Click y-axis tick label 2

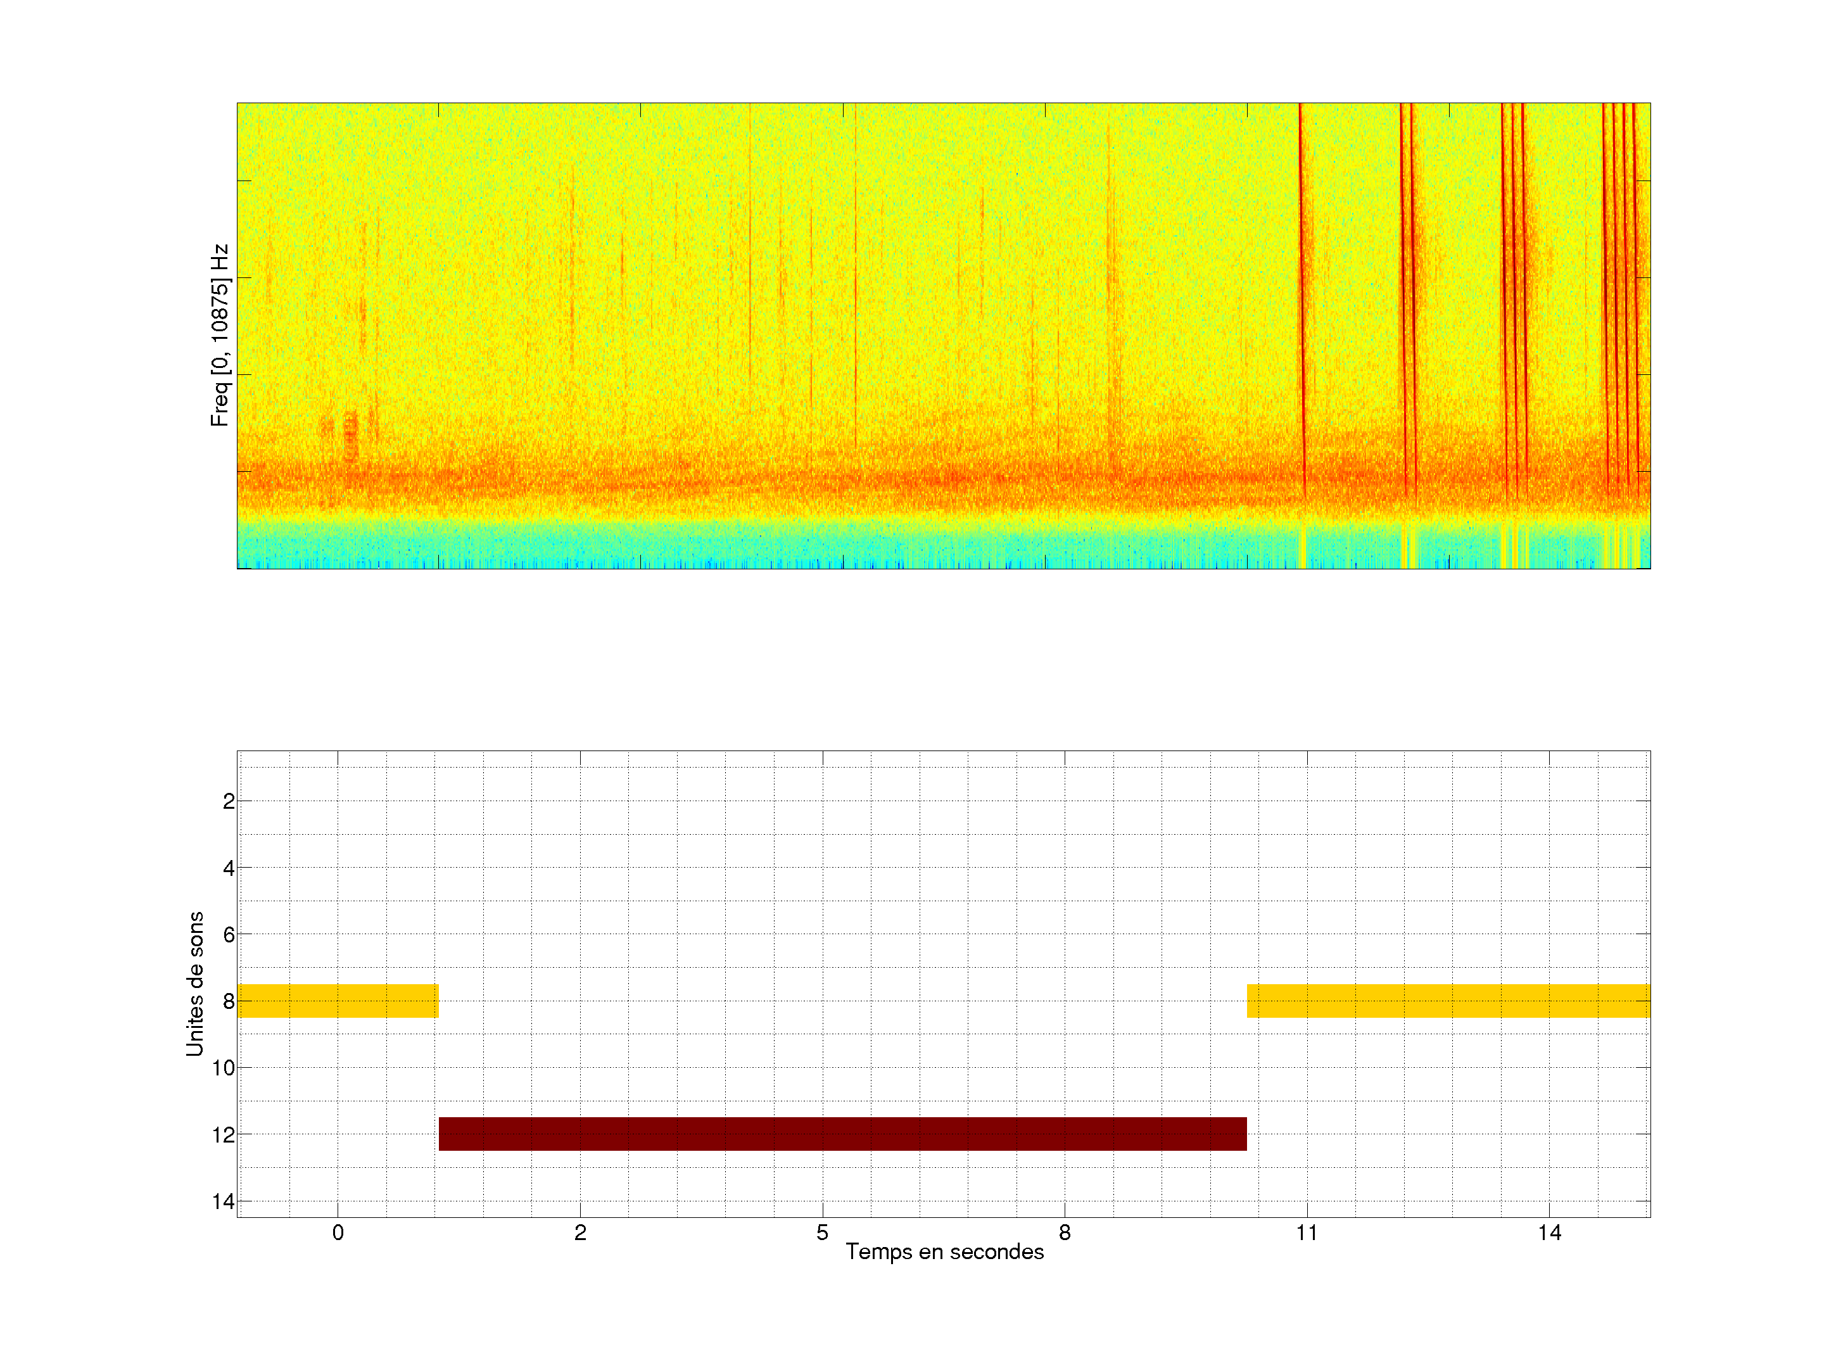point(229,802)
